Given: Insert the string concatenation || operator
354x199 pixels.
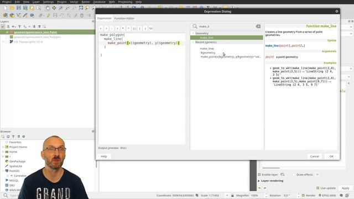Looking at the screenshot, I should tap(134, 28).
